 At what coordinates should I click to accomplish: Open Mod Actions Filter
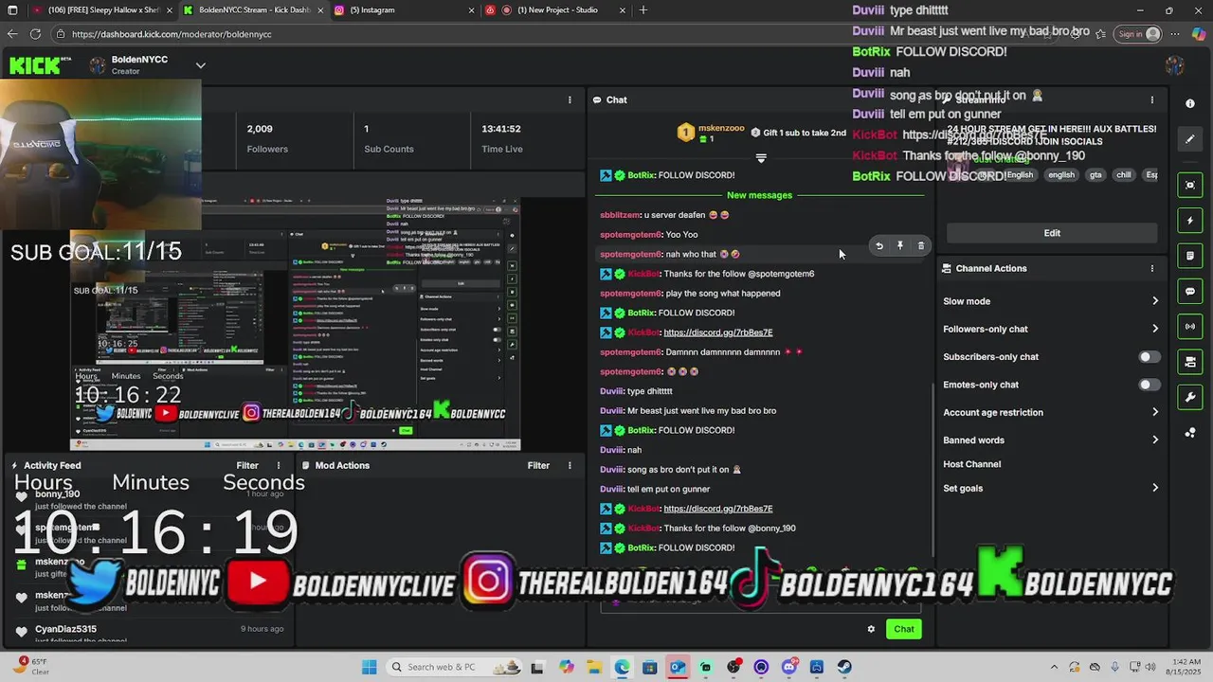tap(538, 465)
